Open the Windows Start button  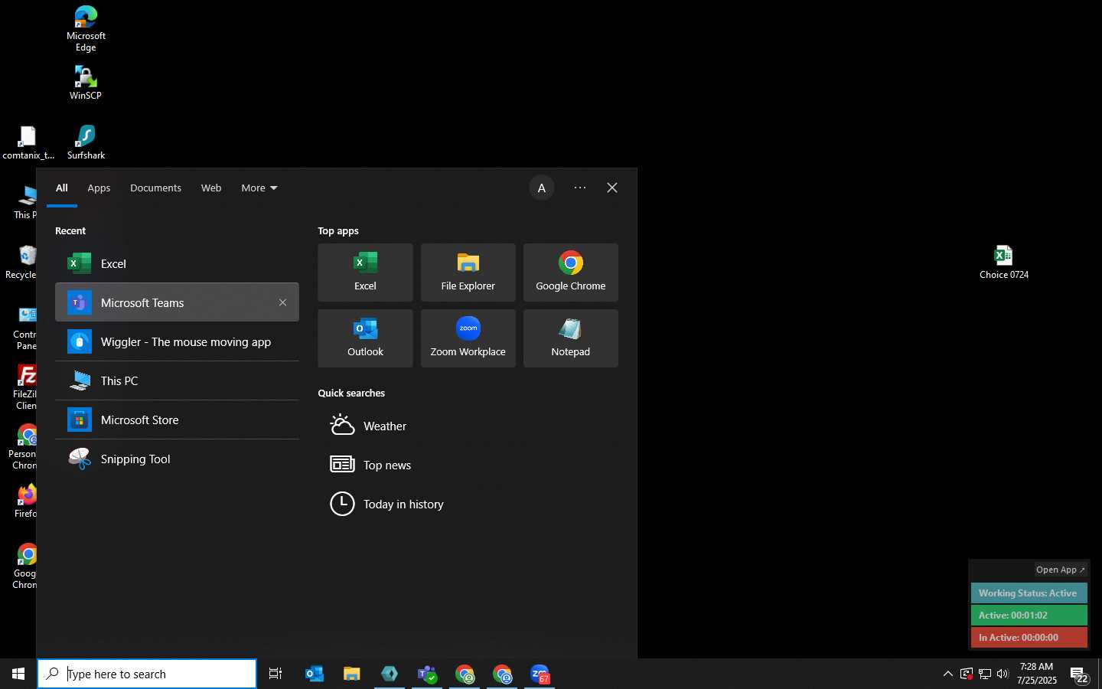point(18,674)
